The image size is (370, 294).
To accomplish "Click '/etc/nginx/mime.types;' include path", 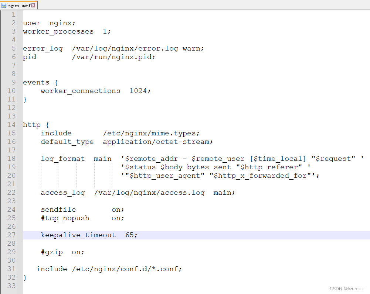I will point(151,133).
